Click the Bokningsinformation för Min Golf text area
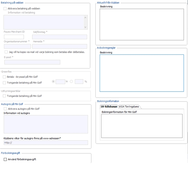The width and height of the screenshot is (188, 172). pos(142,126)
